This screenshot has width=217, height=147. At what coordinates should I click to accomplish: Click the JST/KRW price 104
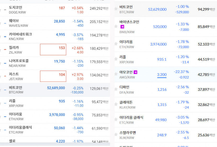[62, 75]
